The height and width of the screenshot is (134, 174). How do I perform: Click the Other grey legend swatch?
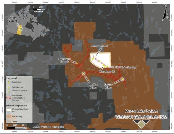coord(9,122)
